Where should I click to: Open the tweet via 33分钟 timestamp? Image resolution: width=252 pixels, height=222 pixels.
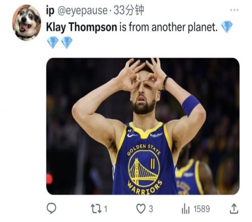pos(129,11)
